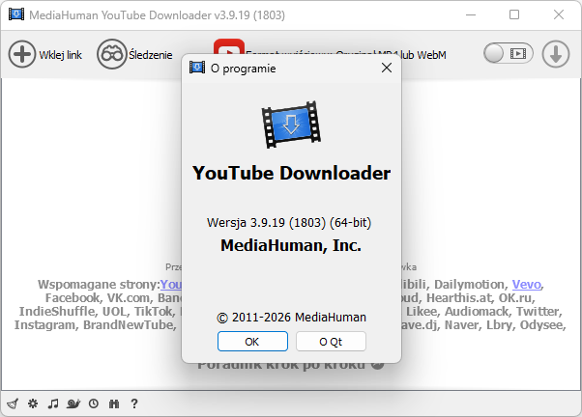Click the broom clear-list icon
Screen dimensions: 582x417
coord(13,403)
